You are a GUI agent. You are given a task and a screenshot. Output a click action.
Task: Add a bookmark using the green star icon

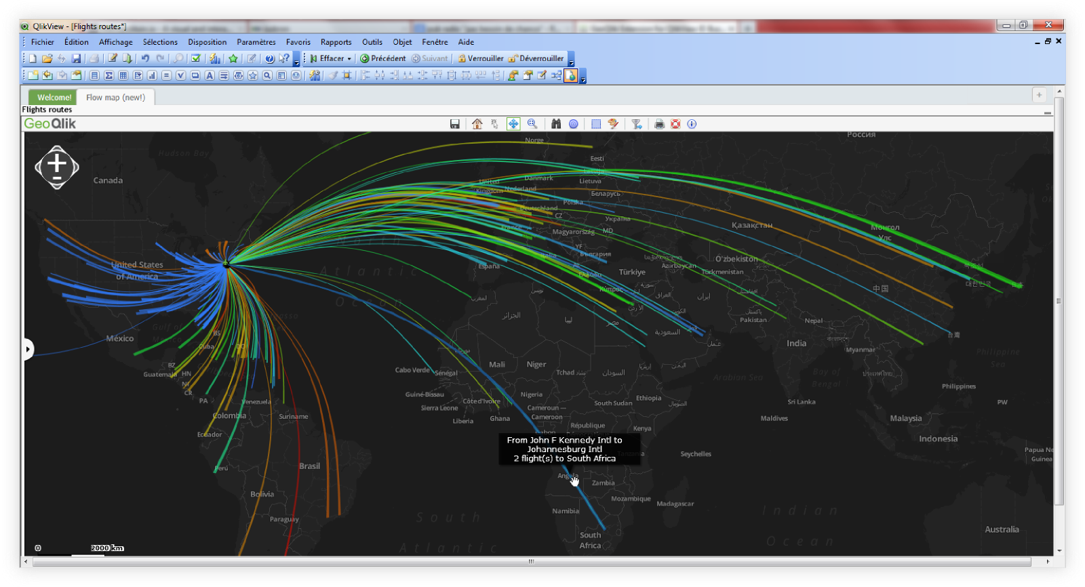pyautogui.click(x=233, y=58)
